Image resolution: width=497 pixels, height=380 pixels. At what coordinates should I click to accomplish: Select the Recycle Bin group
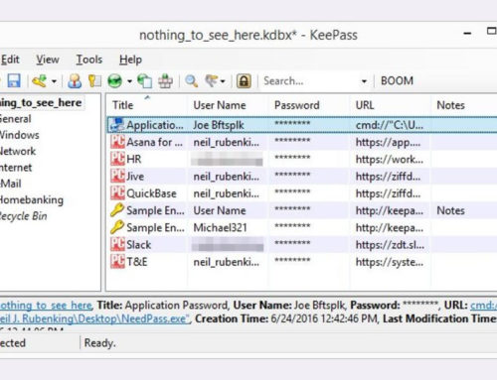(23, 216)
